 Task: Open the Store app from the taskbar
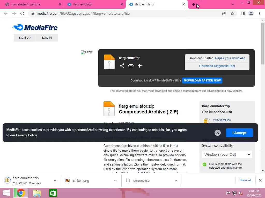click(53, 193)
